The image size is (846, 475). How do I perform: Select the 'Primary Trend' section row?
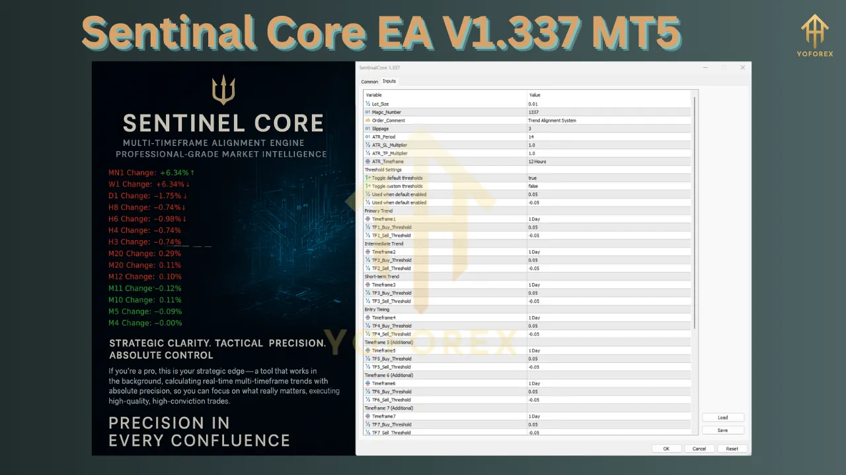coord(527,211)
